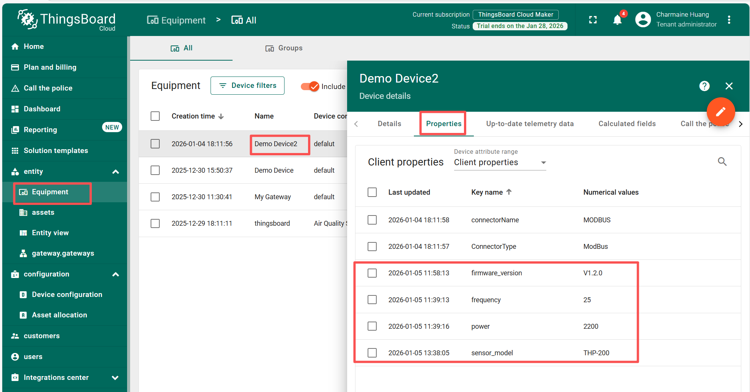Viewport: 750px width, 392px height.
Task: Open the Device attribute range dropdown
Action: [500, 162]
